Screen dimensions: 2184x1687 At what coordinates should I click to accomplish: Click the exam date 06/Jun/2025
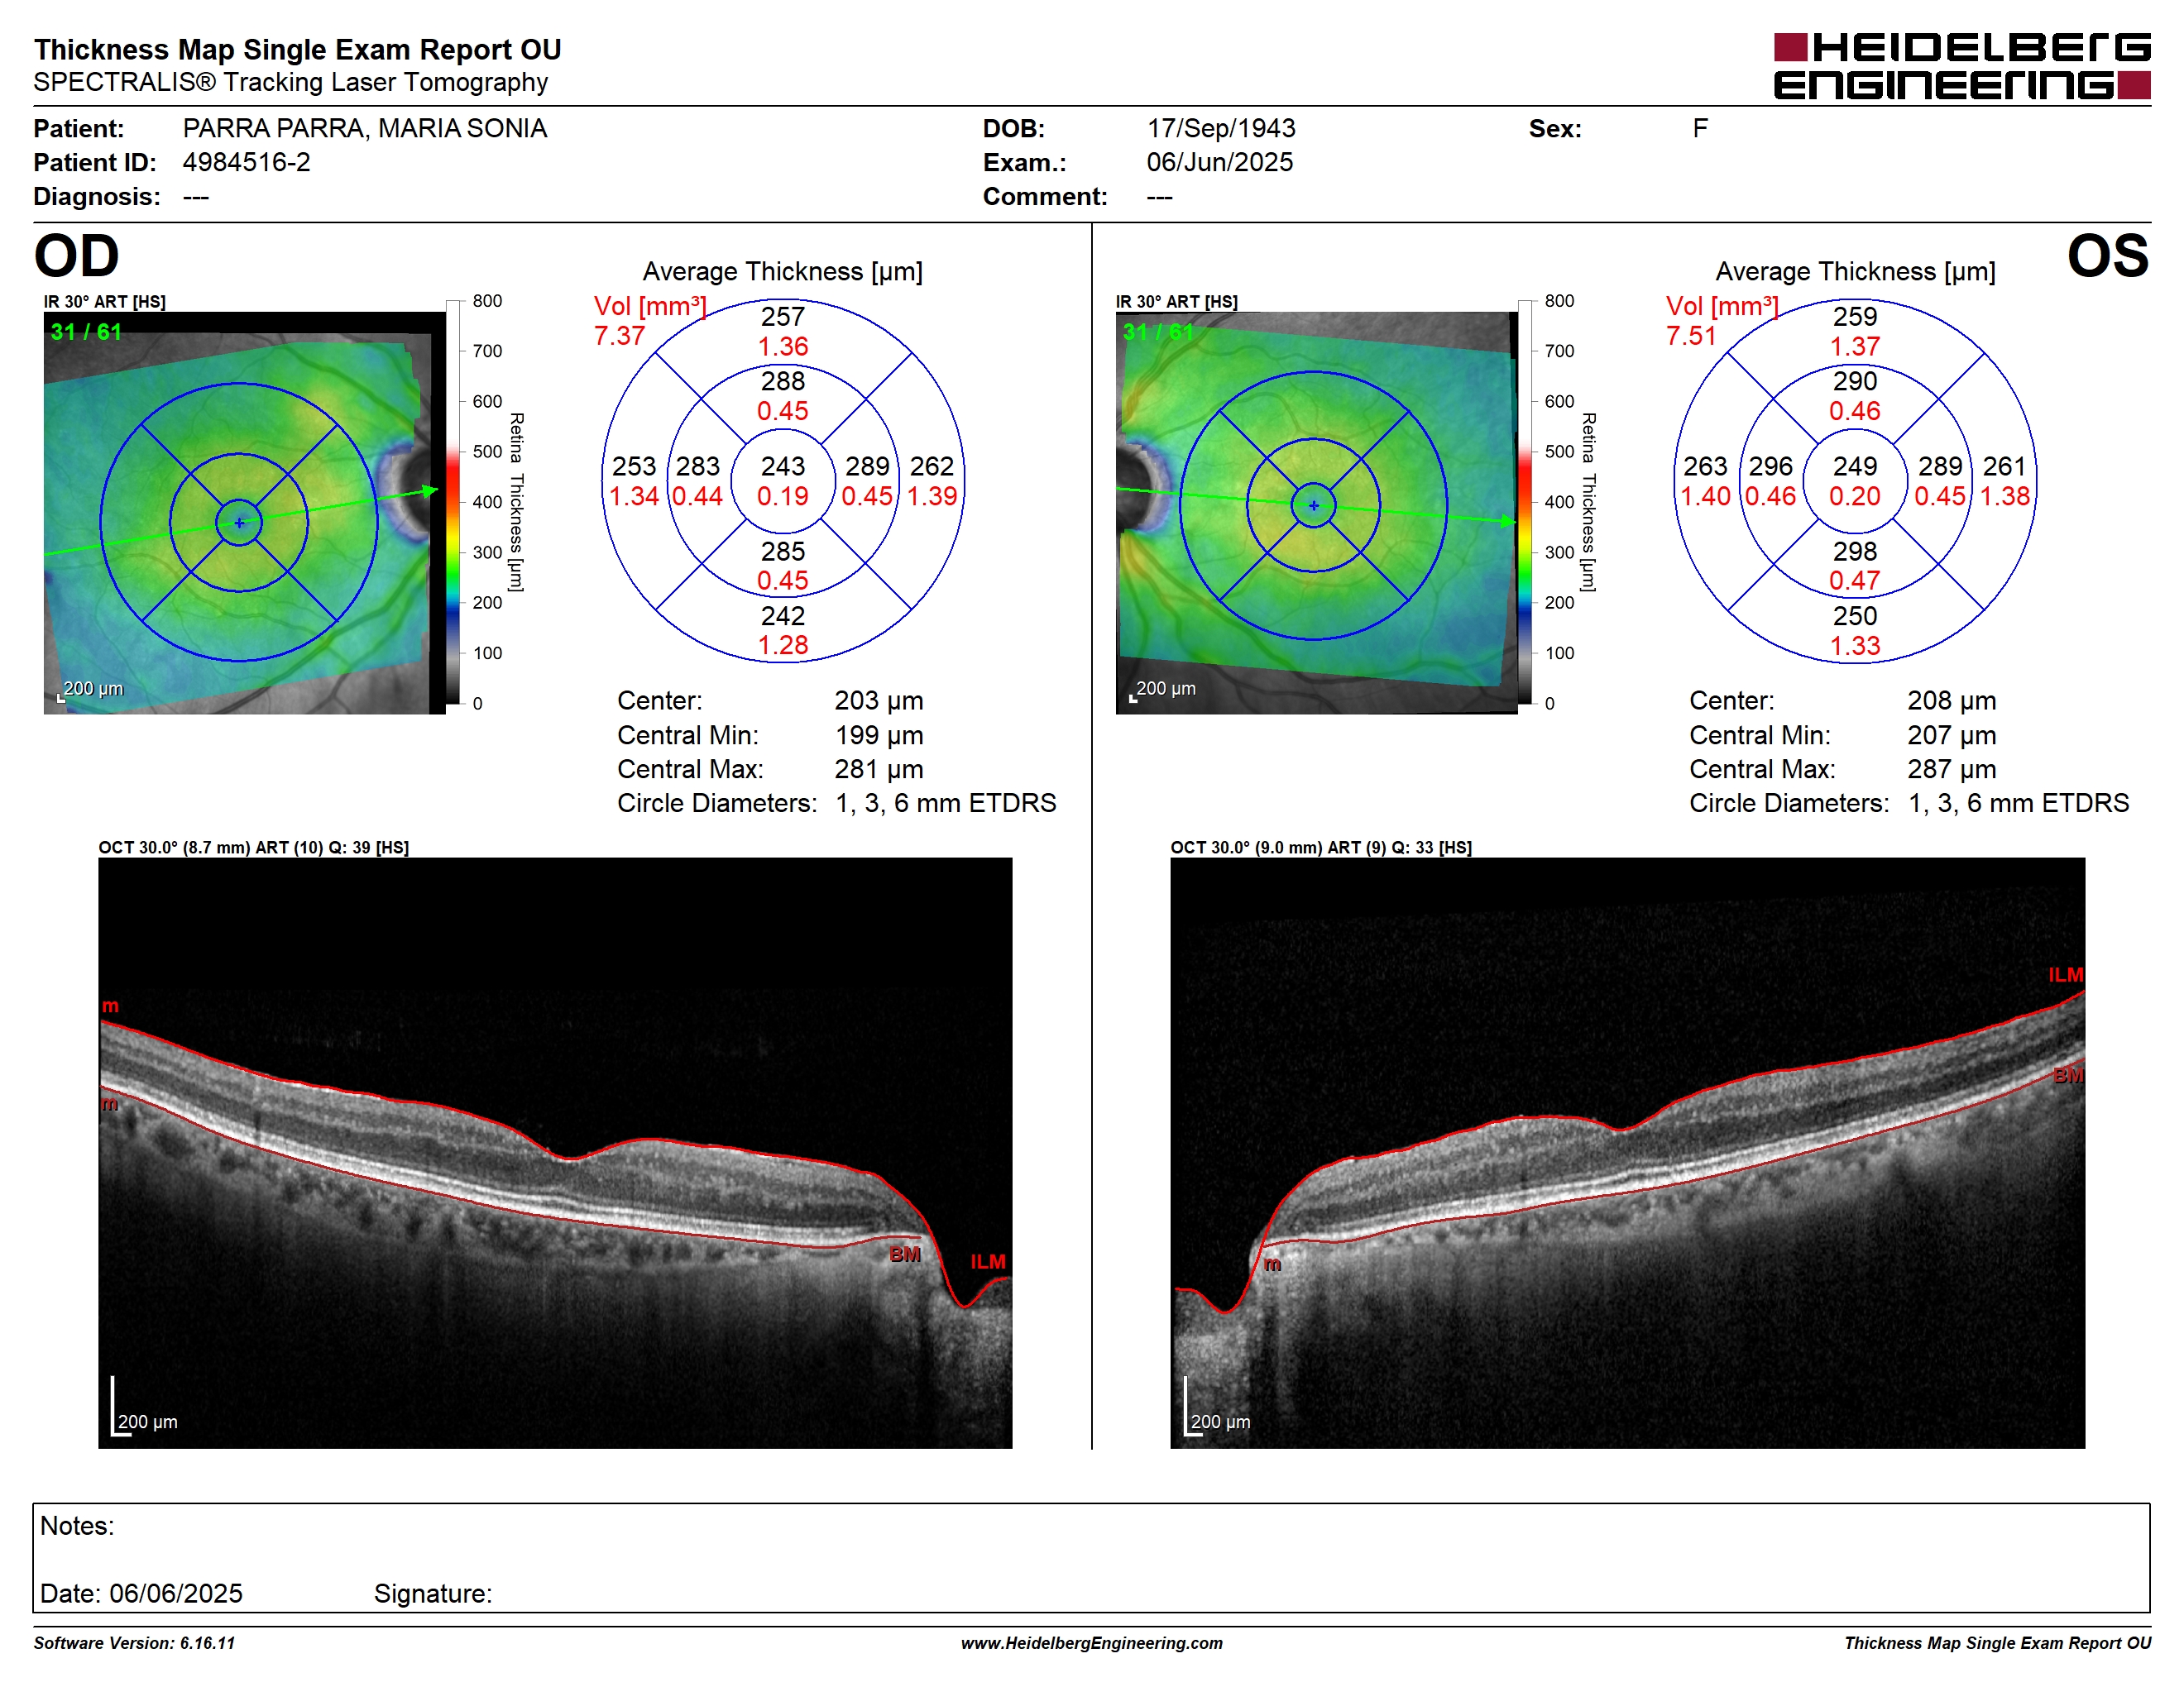pyautogui.click(x=1220, y=163)
